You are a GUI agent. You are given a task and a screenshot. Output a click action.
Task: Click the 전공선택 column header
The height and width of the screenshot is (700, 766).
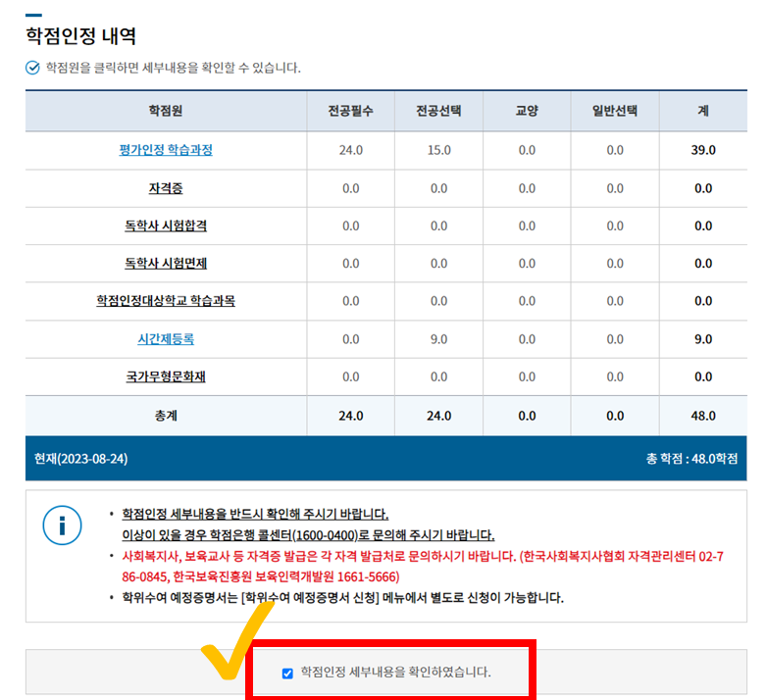pos(438,111)
